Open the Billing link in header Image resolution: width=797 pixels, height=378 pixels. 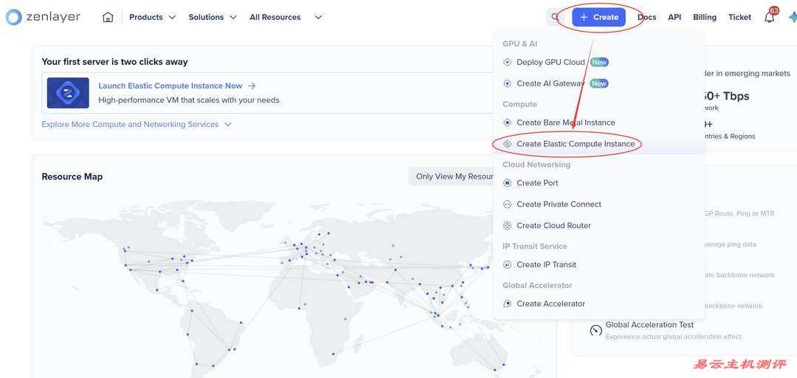704,17
